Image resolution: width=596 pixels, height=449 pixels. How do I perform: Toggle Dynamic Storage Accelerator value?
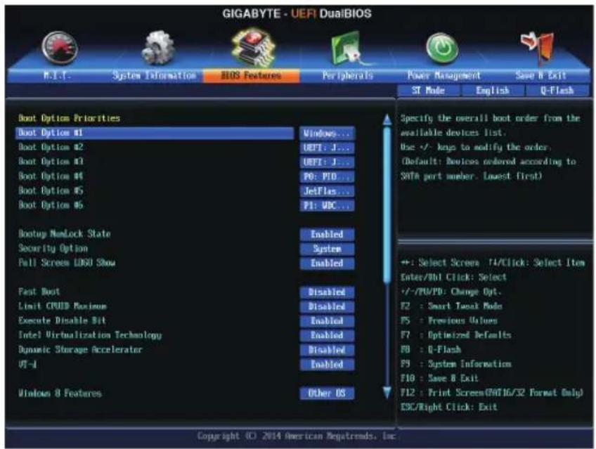tap(327, 350)
